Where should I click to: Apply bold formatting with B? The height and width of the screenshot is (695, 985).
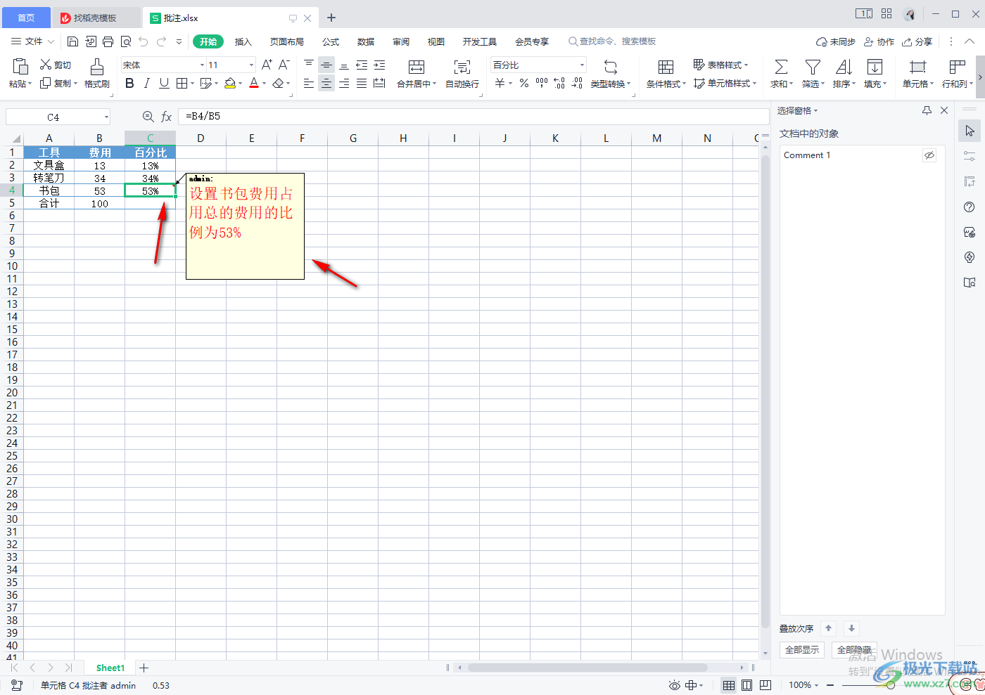click(129, 83)
